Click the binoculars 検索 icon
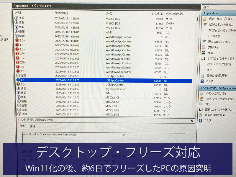Viewport: 236px width, 177px height. click(203, 53)
